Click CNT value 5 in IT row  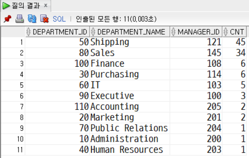click(234, 85)
